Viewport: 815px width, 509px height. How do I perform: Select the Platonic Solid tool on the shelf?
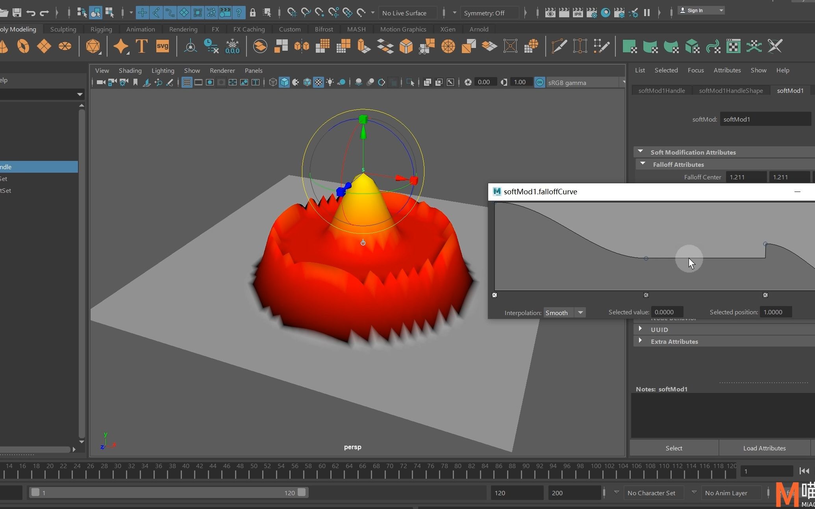pos(93,46)
